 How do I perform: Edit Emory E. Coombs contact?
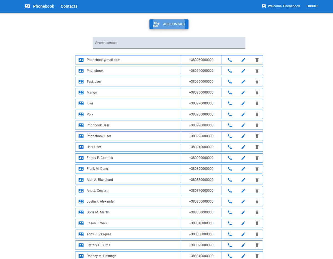click(243, 158)
